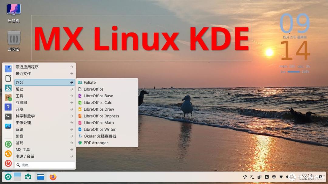Screen dimensions: 328x184
Task: Open the Wi-Fi network tray icon
Action: coord(281,177)
